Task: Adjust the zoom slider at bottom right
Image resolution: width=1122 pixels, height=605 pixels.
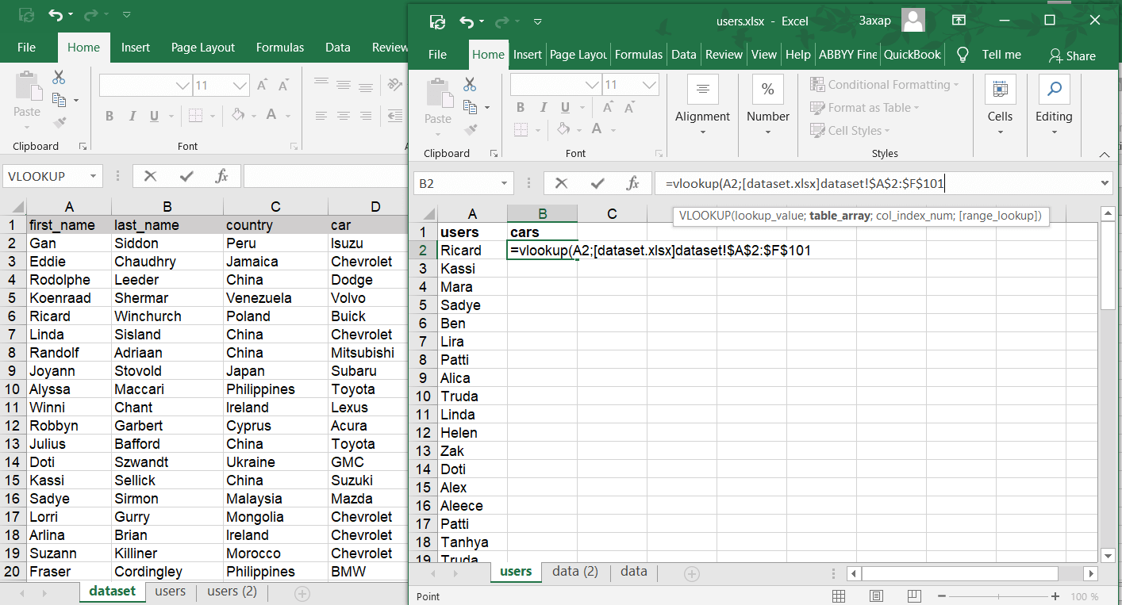Action: pyautogui.click(x=998, y=595)
